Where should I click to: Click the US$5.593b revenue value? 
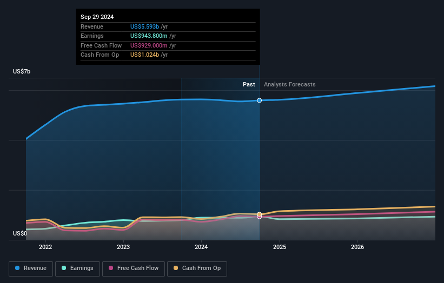[144, 26]
